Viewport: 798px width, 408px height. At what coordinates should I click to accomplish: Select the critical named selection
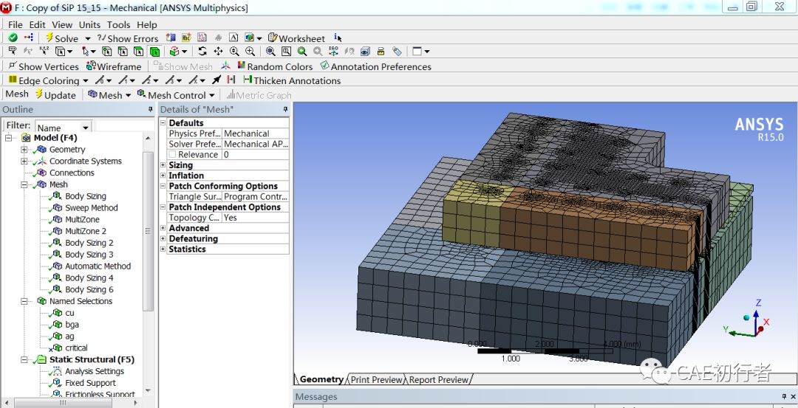pyautogui.click(x=76, y=348)
